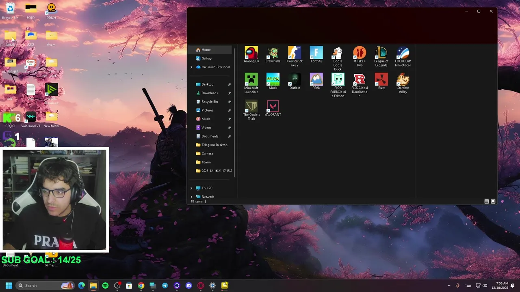Open Telegram from the taskbar

[x=165, y=286]
